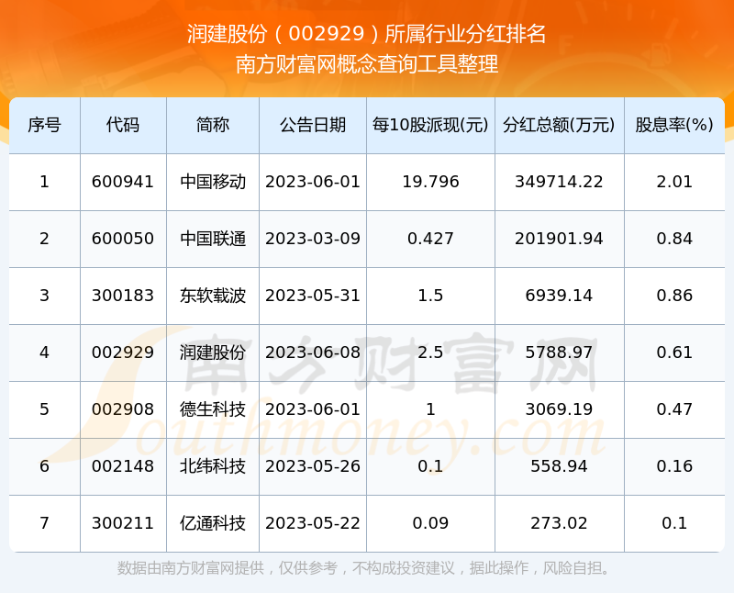The width and height of the screenshot is (734, 593).
Task: Click value 1.5 in 东软载波 row
Action: [430, 296]
